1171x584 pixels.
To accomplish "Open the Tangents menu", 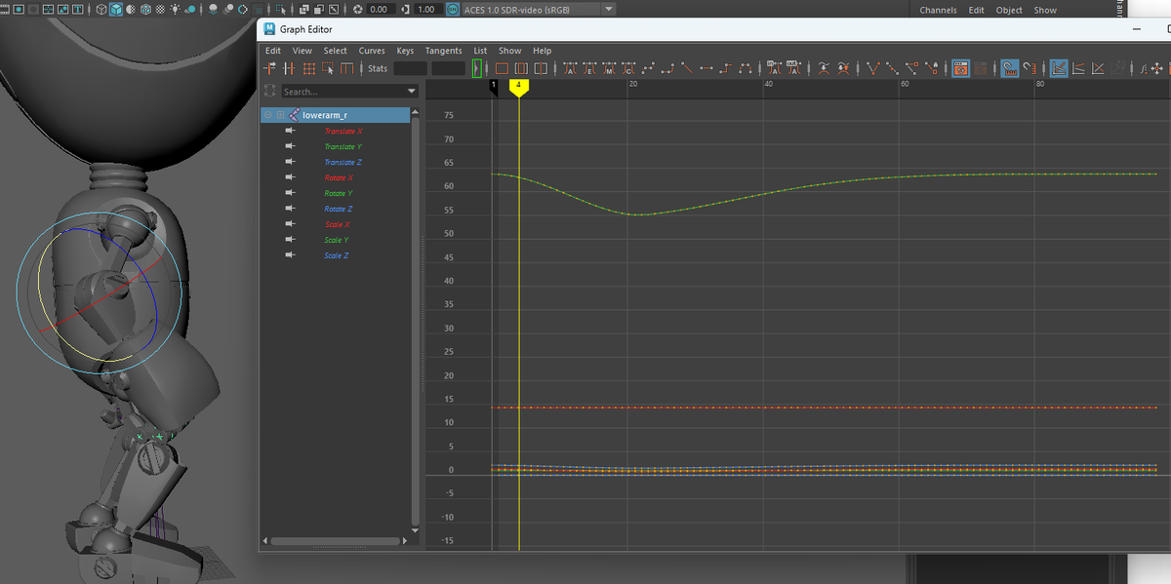I will tap(443, 51).
